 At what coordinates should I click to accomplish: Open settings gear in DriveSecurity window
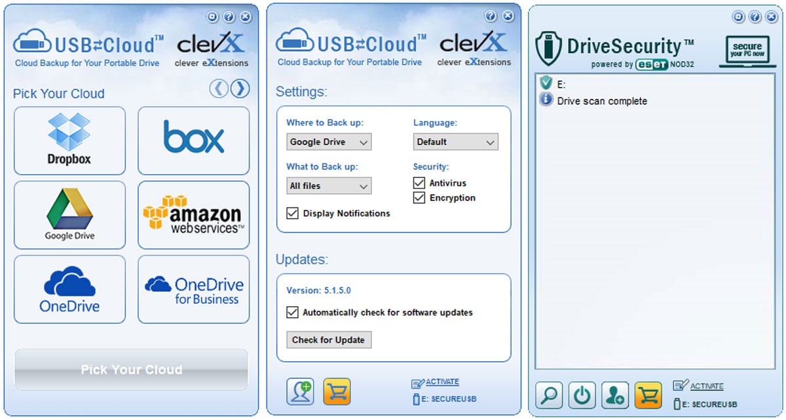tap(738, 16)
